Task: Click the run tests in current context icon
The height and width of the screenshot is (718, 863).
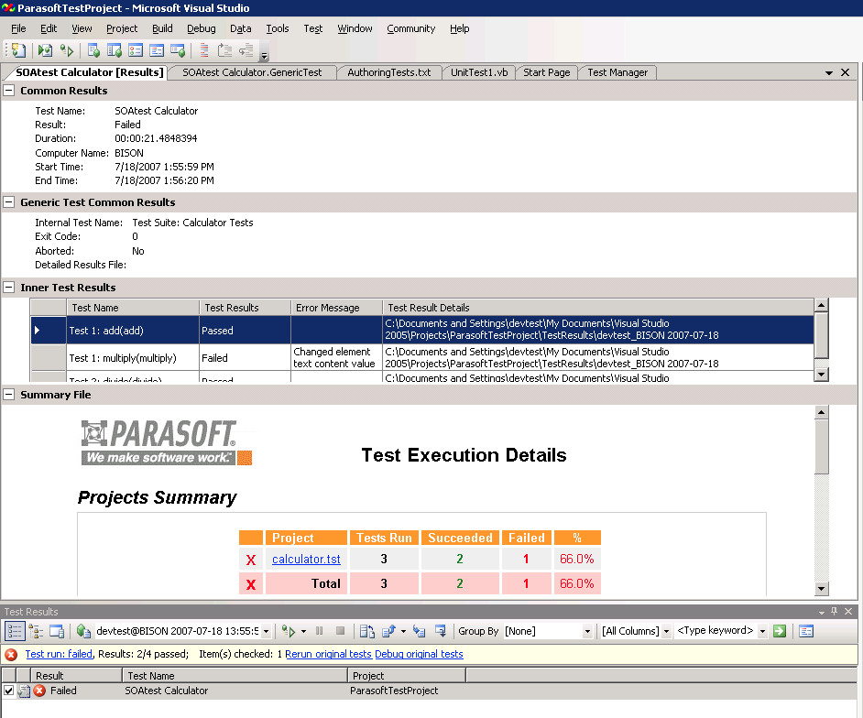Action: [x=45, y=50]
